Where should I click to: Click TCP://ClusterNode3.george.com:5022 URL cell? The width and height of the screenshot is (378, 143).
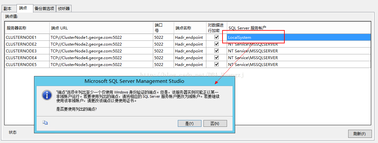(x=101, y=51)
